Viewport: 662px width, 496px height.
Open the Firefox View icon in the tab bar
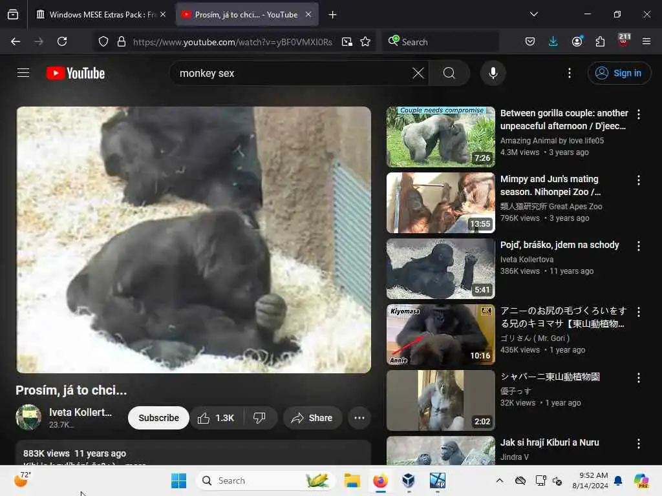[x=13, y=15]
